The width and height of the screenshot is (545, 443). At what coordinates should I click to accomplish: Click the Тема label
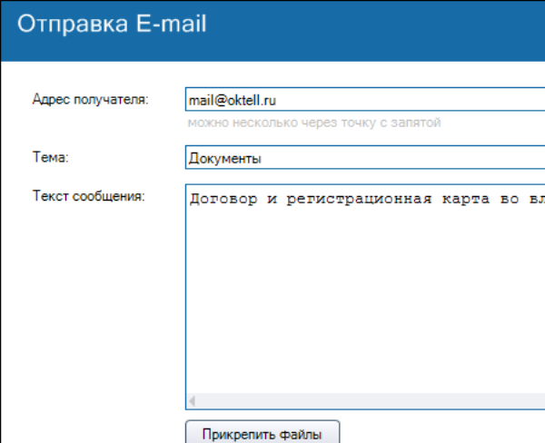coord(51,157)
